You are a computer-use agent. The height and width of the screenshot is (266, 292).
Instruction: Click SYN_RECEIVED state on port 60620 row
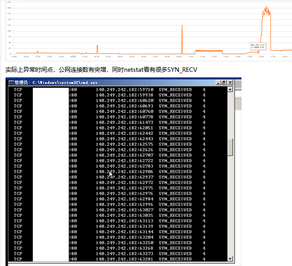coord(175,100)
